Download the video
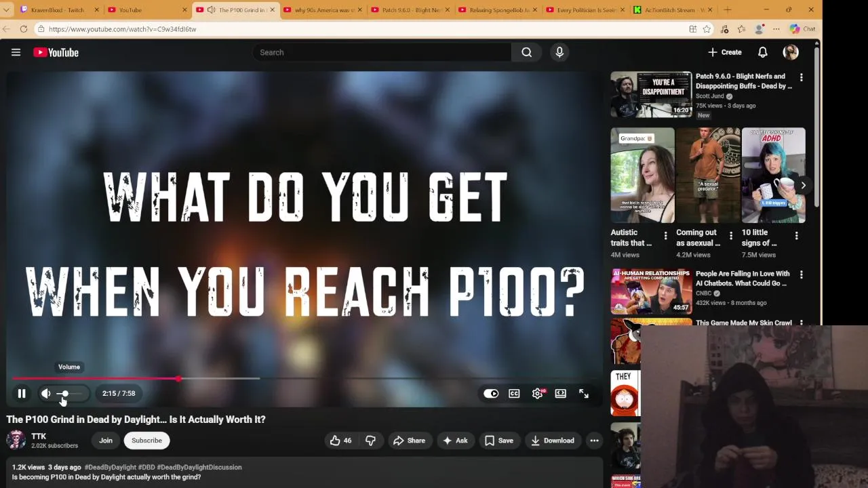The width and height of the screenshot is (868, 488). (553, 441)
